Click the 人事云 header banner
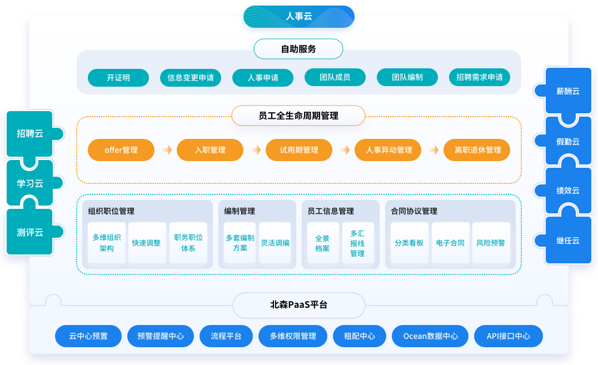 click(x=298, y=16)
